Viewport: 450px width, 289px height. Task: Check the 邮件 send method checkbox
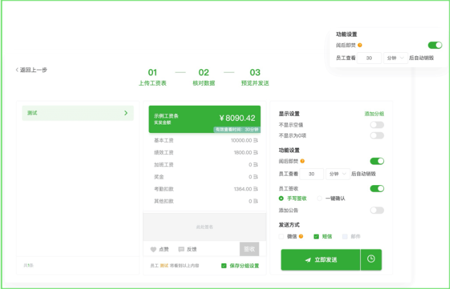coord(345,237)
